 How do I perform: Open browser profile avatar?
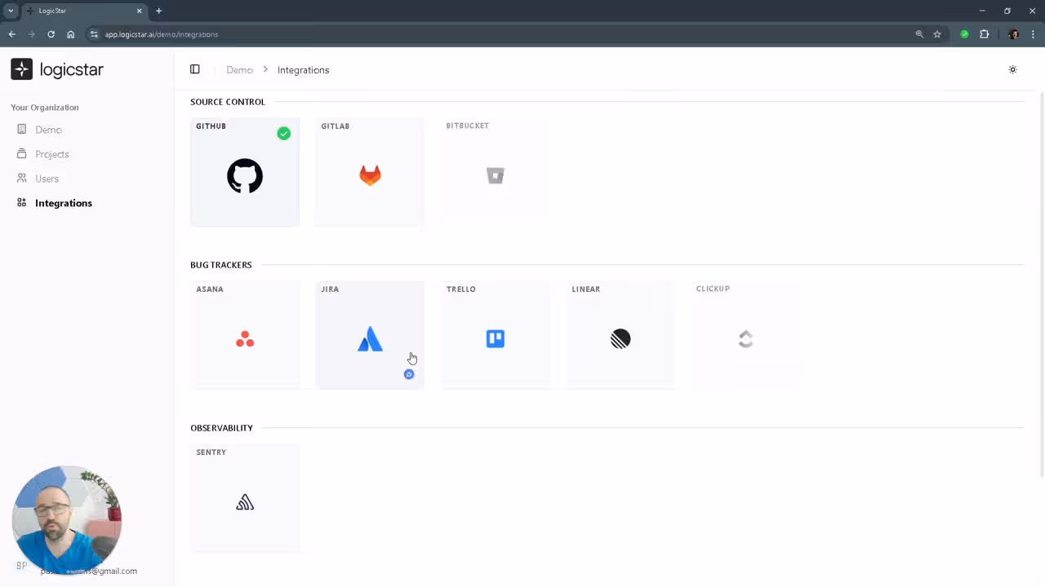coord(1013,34)
